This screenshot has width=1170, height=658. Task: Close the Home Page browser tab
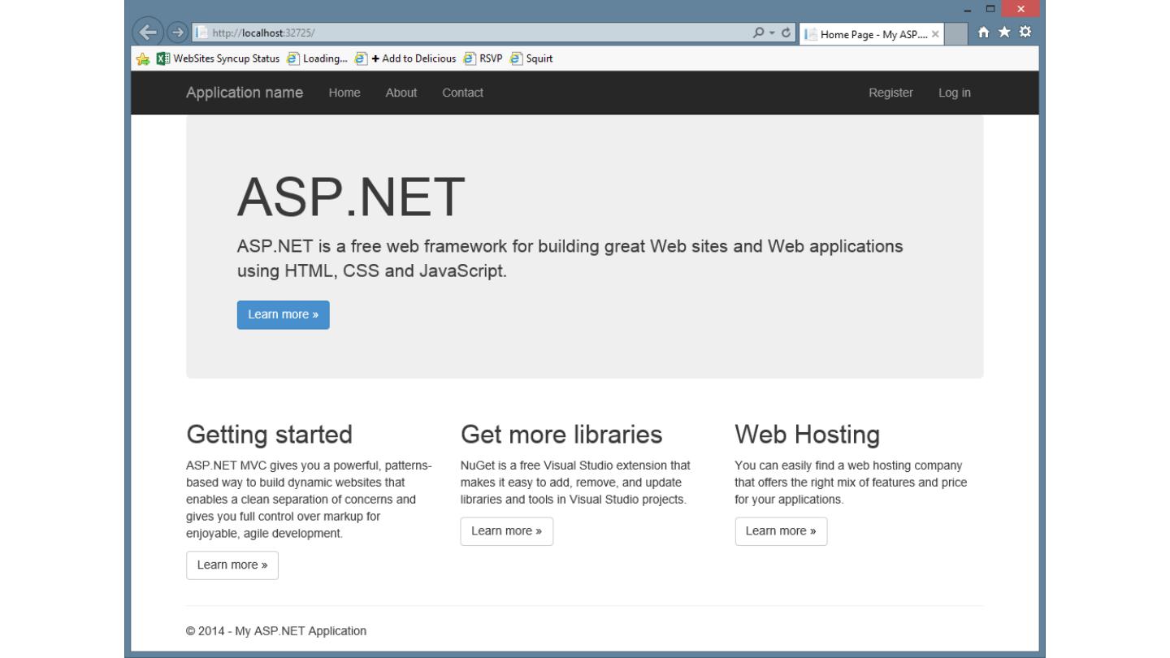[x=935, y=34]
